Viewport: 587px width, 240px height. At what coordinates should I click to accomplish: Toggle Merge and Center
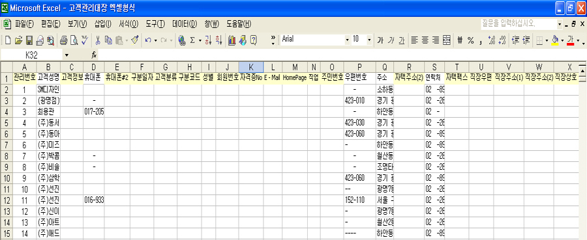[x=446, y=40]
